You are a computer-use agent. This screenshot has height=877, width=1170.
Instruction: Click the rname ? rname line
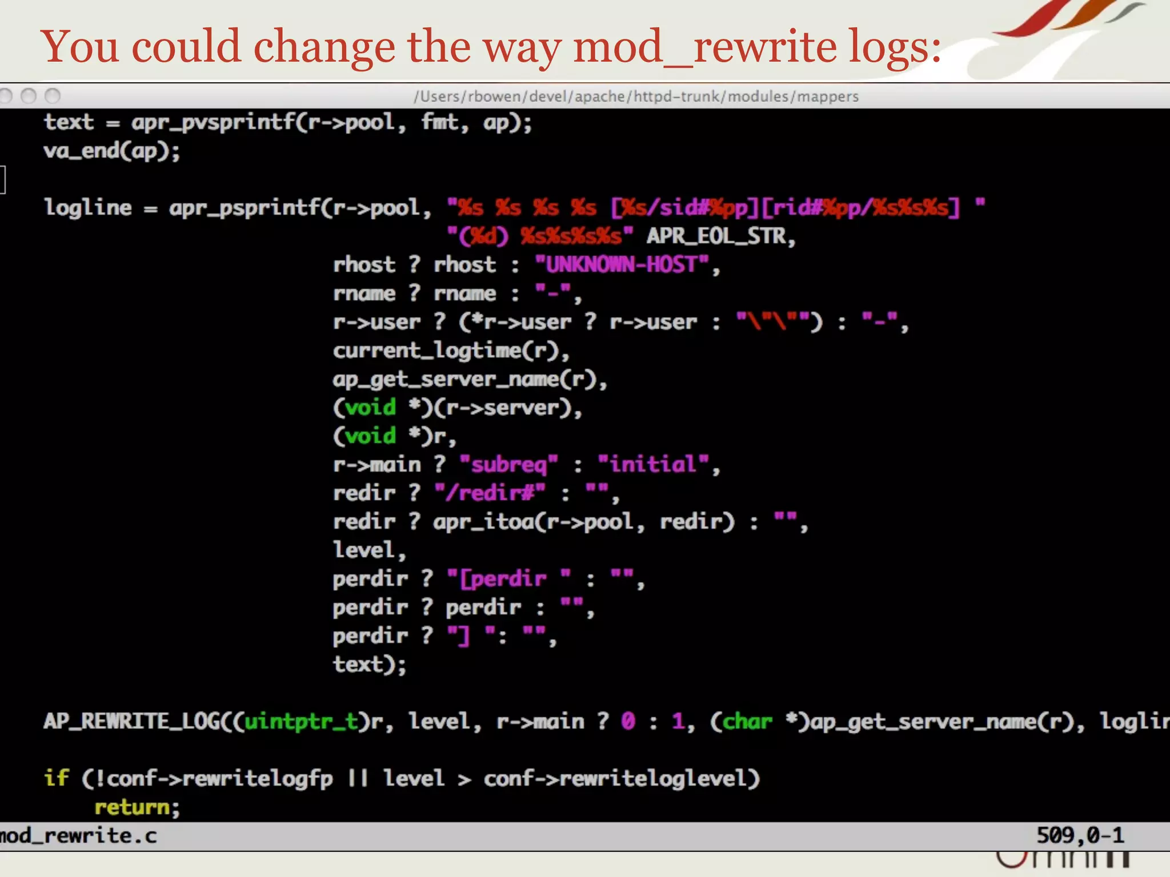click(x=458, y=294)
